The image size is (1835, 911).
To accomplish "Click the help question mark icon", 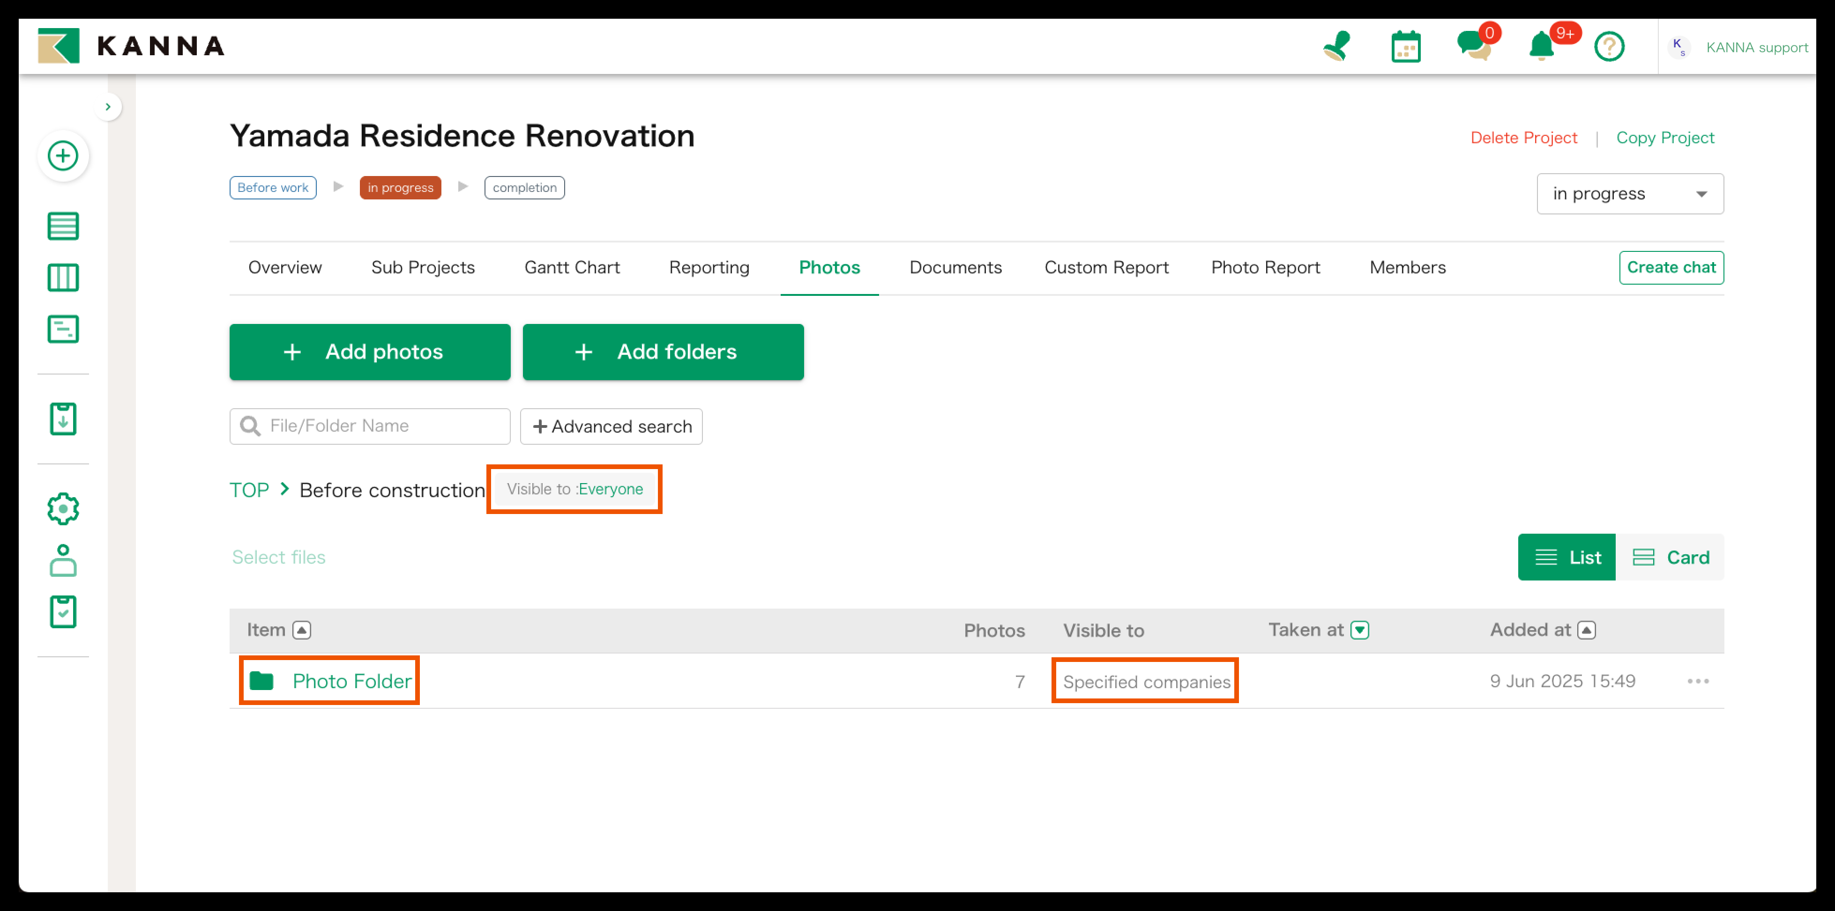I will coord(1609,47).
